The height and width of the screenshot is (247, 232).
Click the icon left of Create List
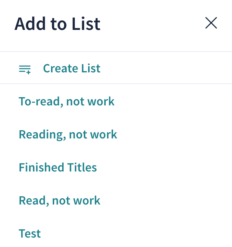tap(25, 70)
